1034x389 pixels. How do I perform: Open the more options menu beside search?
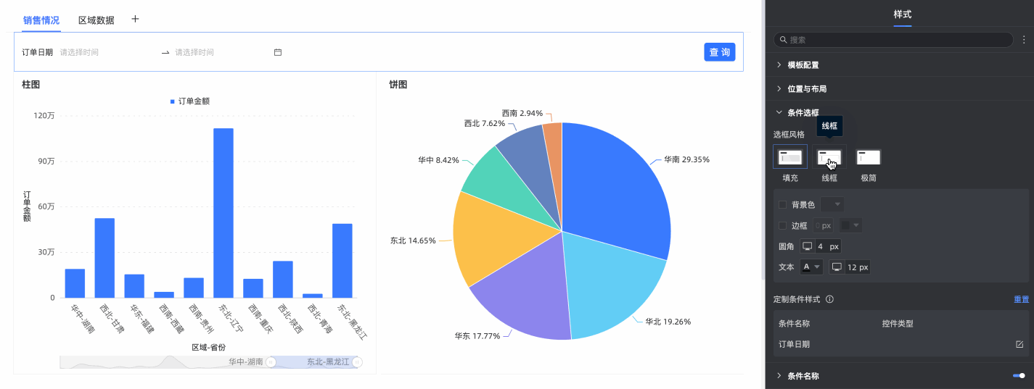click(1024, 40)
